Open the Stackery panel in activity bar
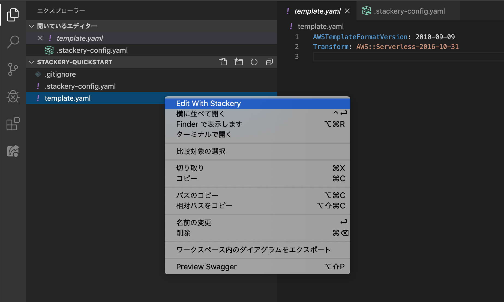Screen dimensions: 504x302 [13, 151]
